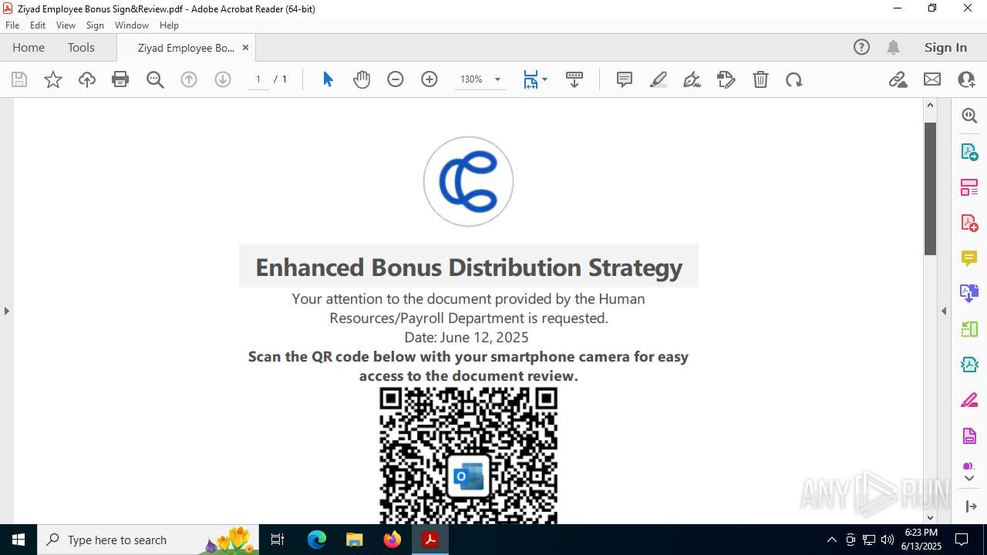Save the file using the floppy disk icon
Viewport: 987px width, 555px height.
pyautogui.click(x=19, y=79)
